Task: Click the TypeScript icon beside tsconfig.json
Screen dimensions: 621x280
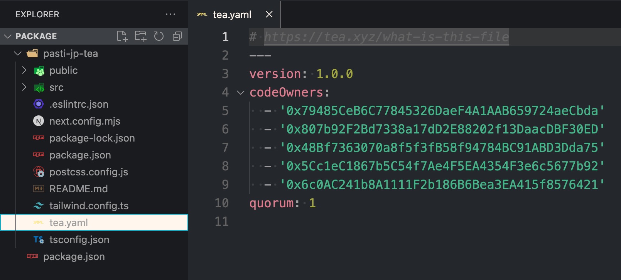Action: (39, 240)
